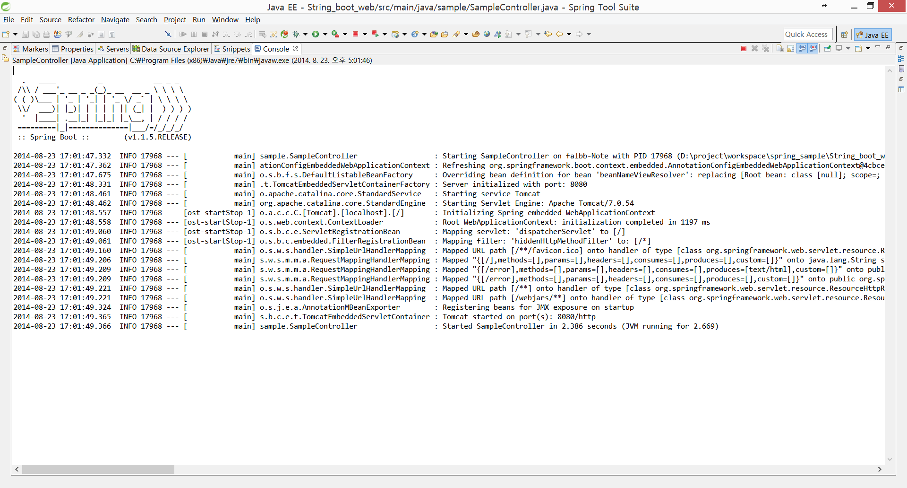The width and height of the screenshot is (907, 488).
Task: Minimize the Console view panel
Action: tap(878, 47)
